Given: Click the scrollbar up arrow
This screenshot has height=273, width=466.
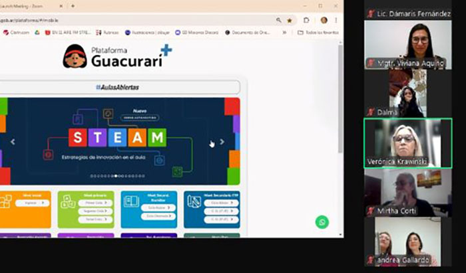Looking at the screenshot, I should (341, 43).
